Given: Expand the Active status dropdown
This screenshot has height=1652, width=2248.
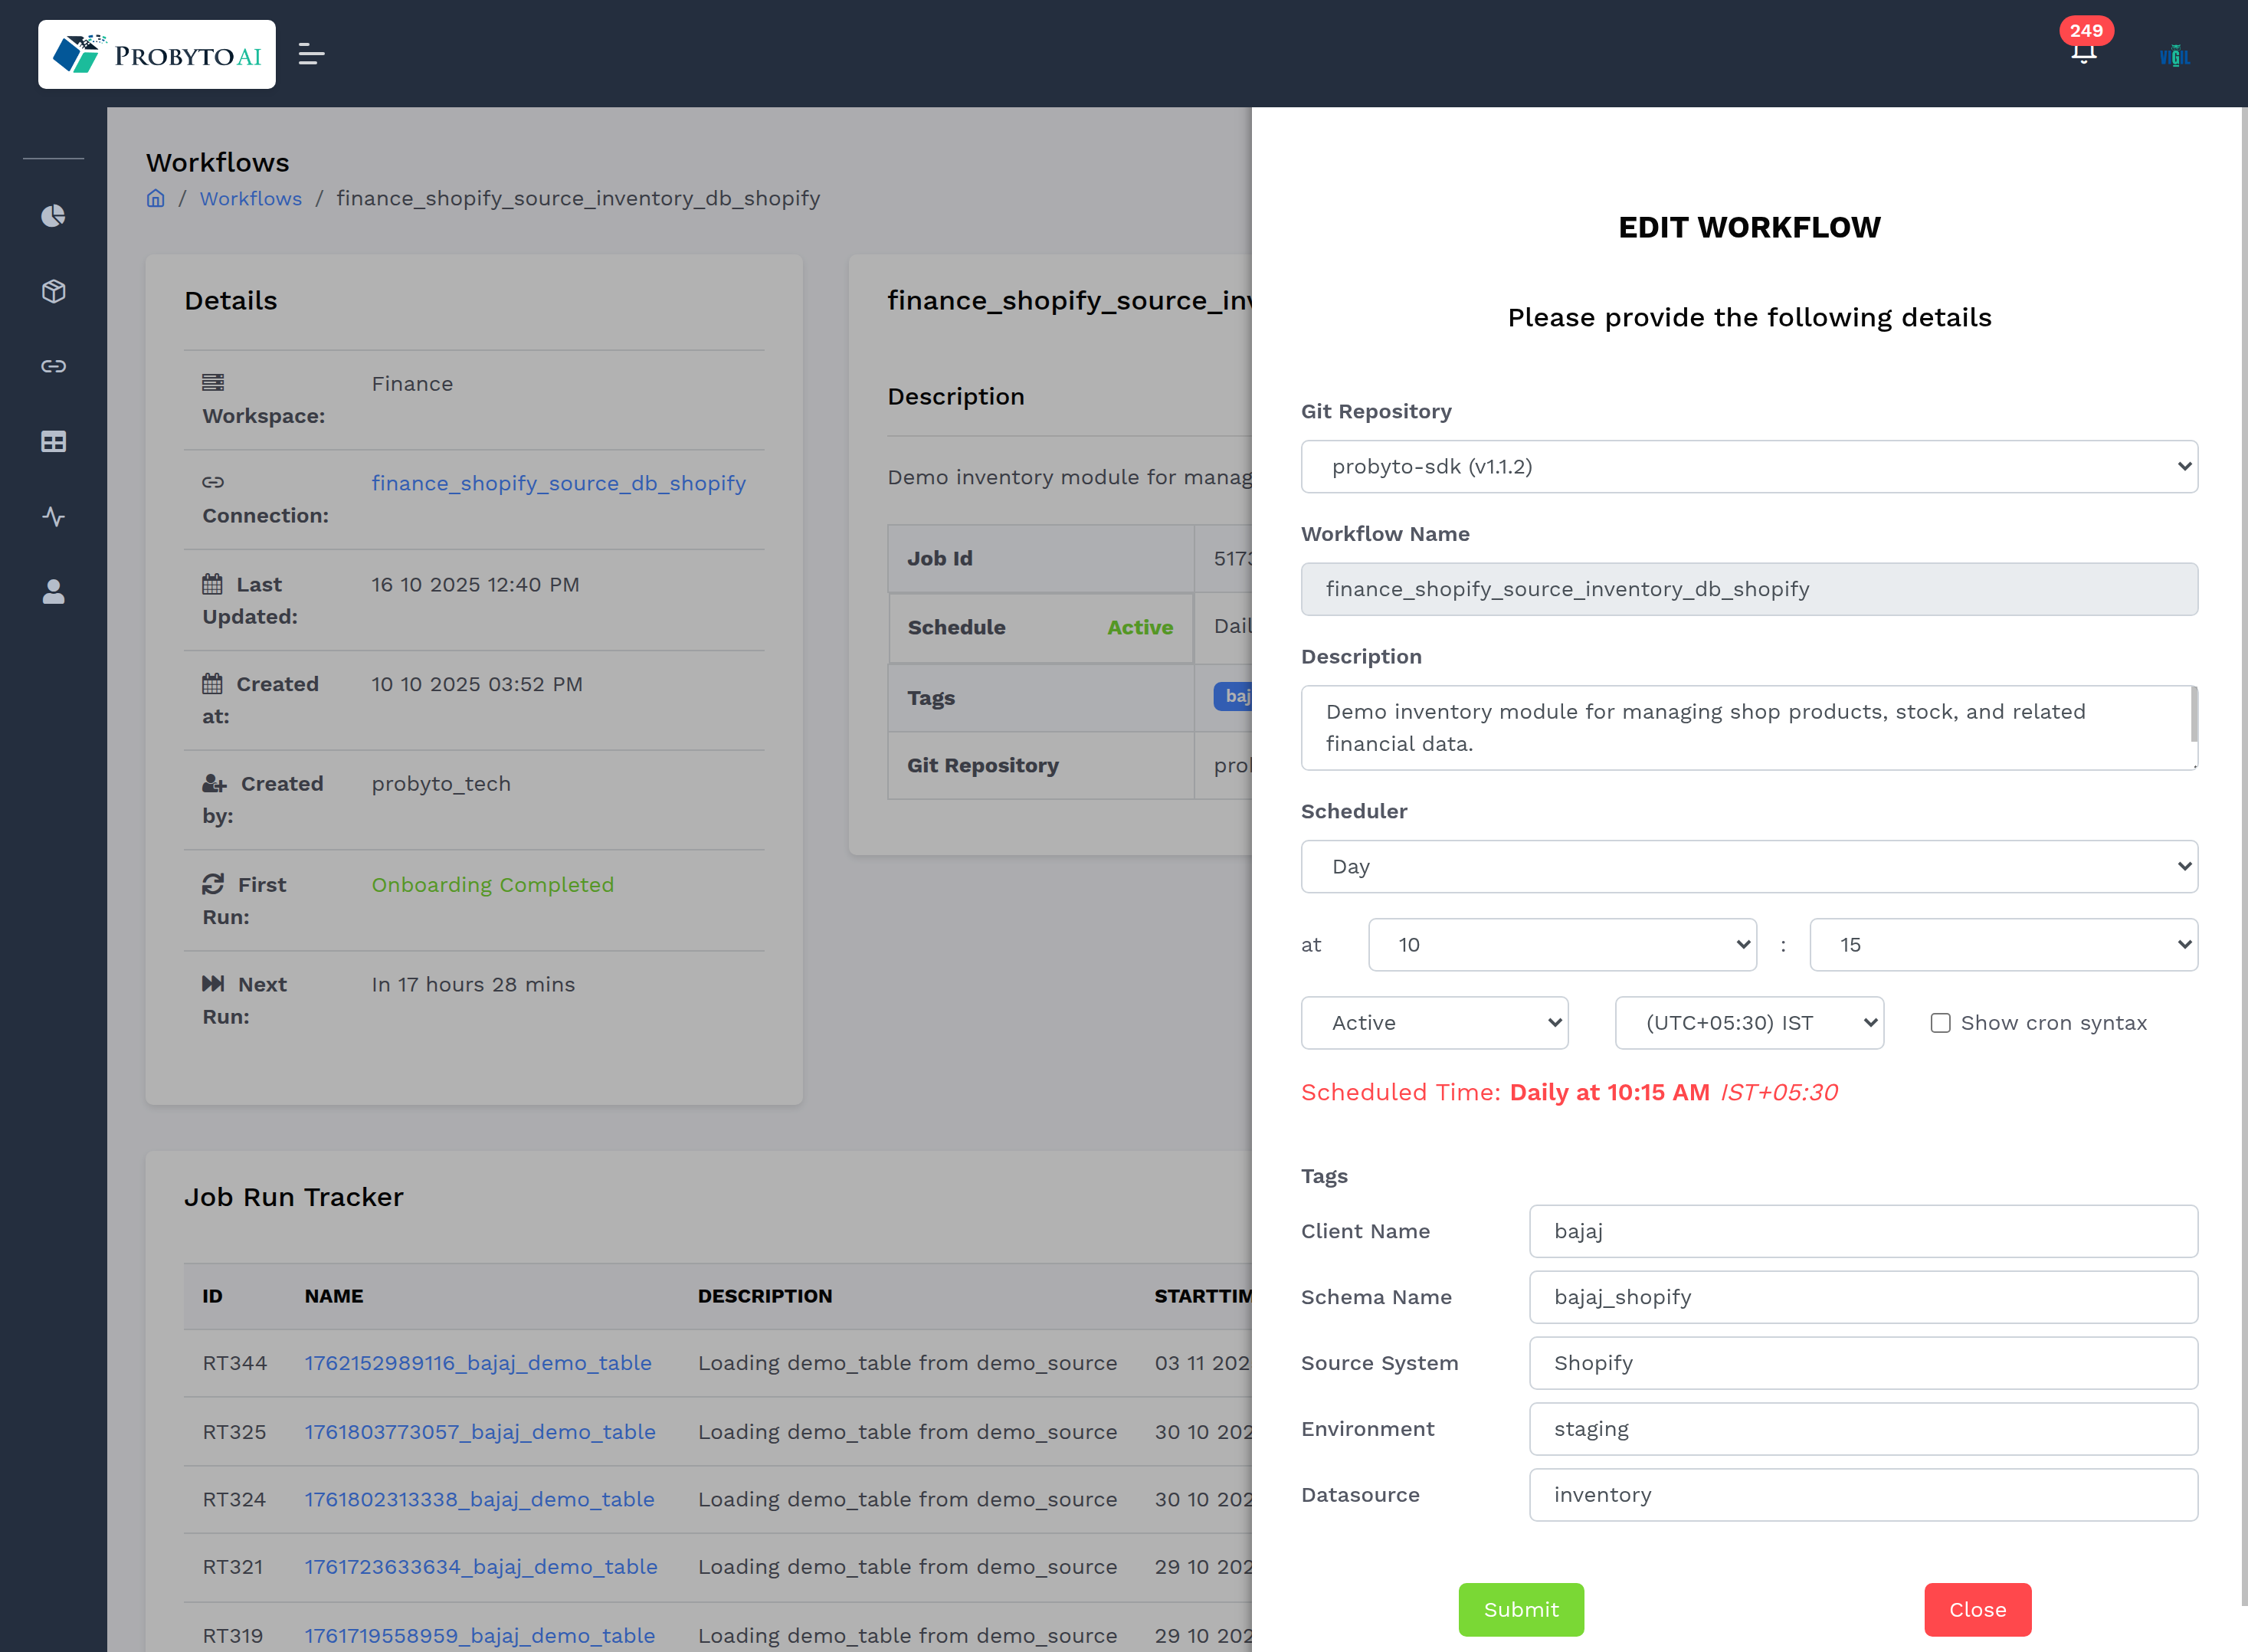Looking at the screenshot, I should [1433, 1022].
